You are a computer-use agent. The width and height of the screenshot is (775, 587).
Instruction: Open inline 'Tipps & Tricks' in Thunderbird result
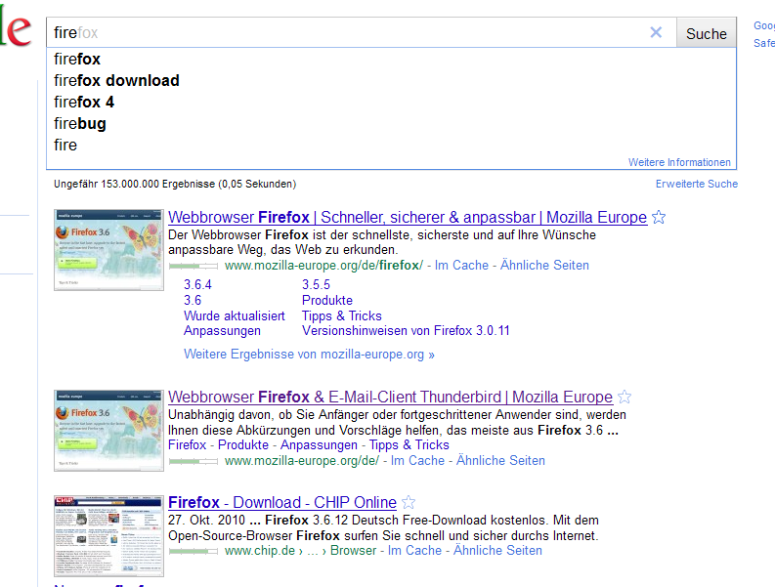point(409,445)
